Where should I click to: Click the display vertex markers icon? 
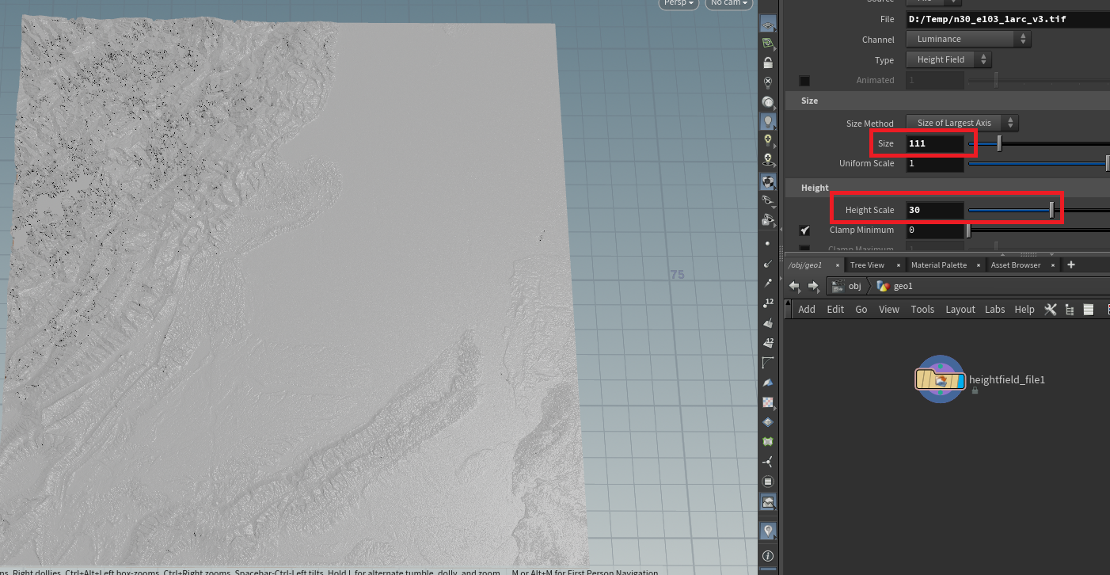point(767,383)
